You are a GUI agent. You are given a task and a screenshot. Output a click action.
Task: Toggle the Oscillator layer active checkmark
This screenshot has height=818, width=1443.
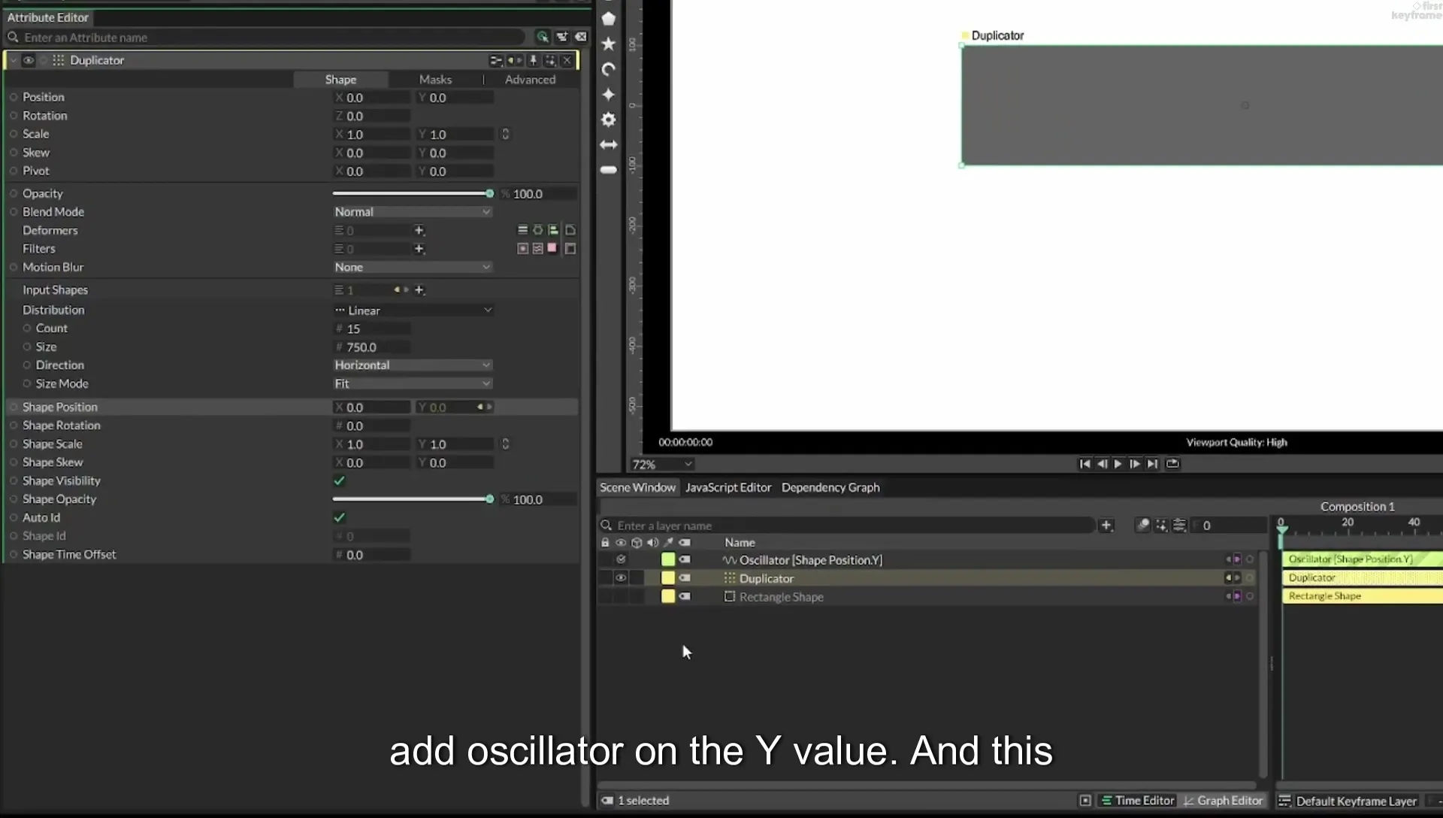(621, 559)
